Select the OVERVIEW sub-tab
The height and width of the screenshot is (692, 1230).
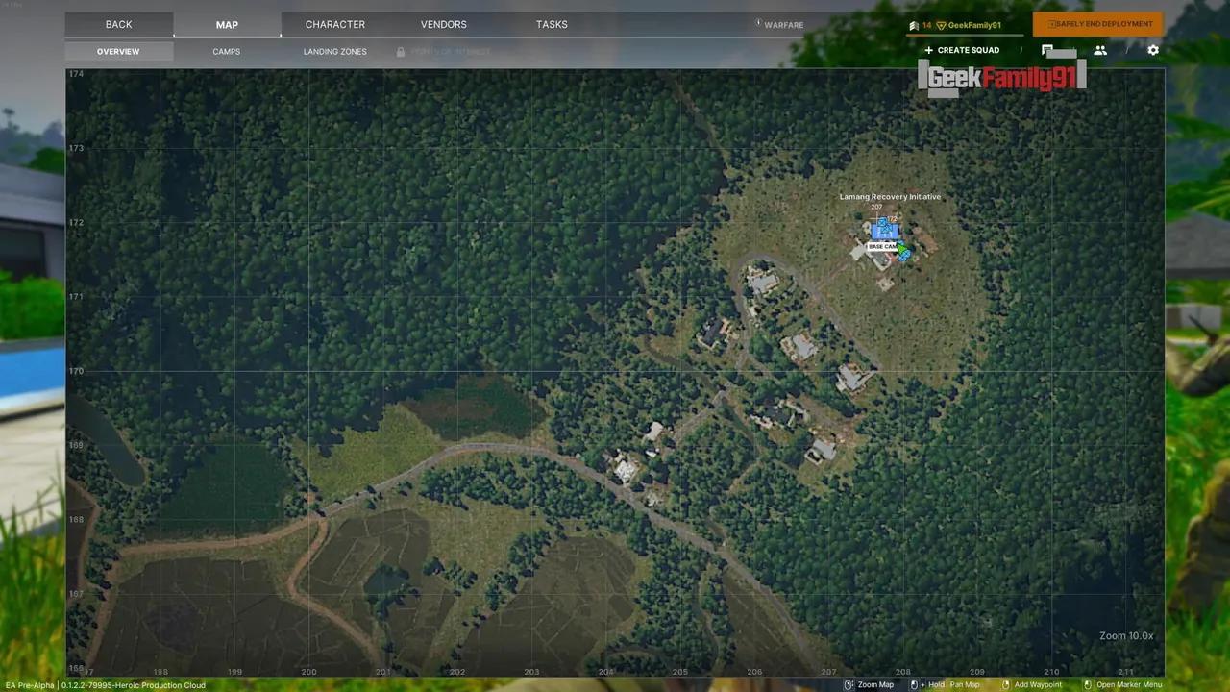118,52
